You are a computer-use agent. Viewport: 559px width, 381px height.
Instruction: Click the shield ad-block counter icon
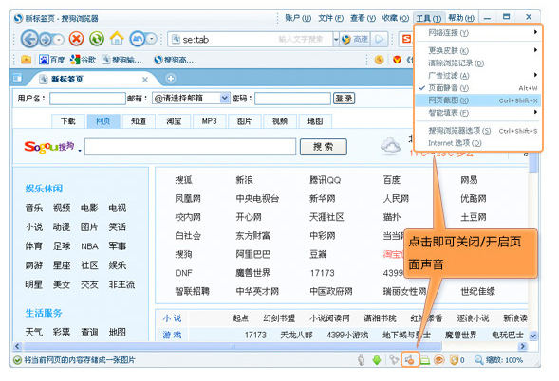[x=457, y=360]
